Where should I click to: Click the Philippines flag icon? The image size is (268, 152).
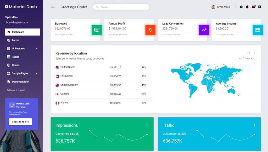pos(57,76)
